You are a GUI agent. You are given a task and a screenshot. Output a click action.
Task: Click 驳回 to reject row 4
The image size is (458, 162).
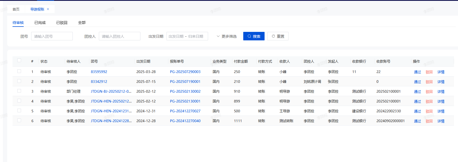click(429, 101)
